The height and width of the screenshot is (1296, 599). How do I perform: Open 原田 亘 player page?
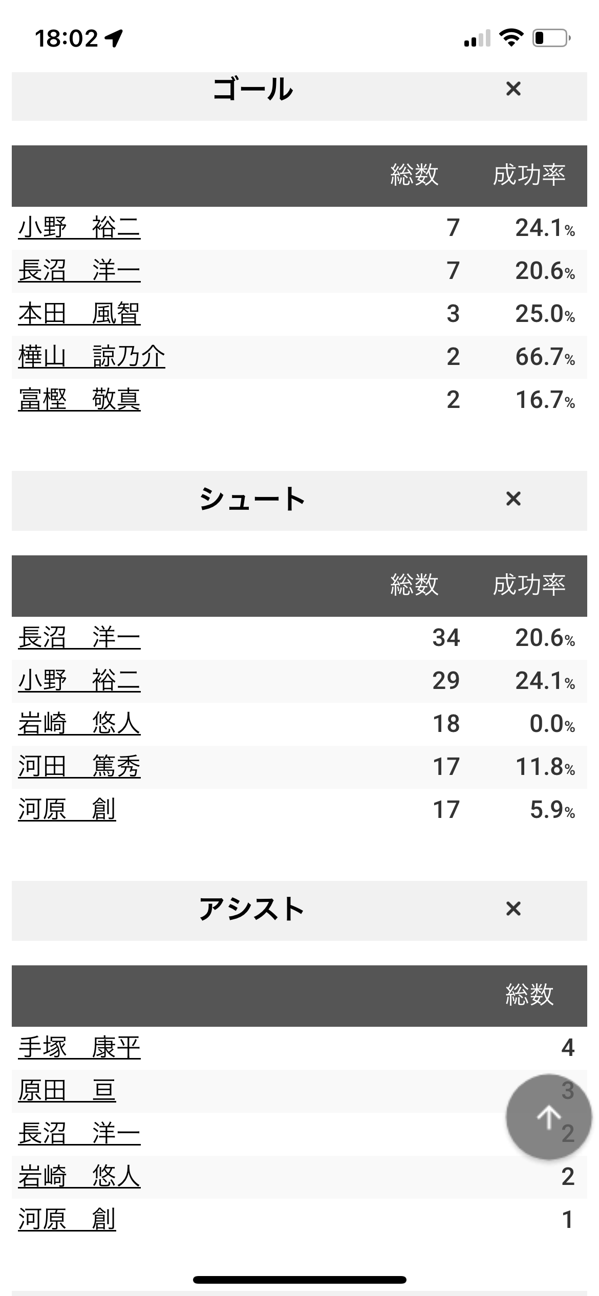[67, 1091]
